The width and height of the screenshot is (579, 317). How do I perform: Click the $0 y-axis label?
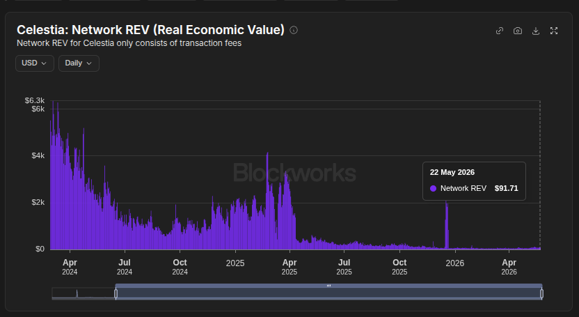tap(40, 249)
